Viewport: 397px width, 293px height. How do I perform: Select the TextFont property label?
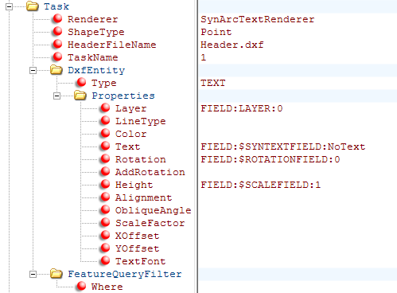tap(141, 261)
